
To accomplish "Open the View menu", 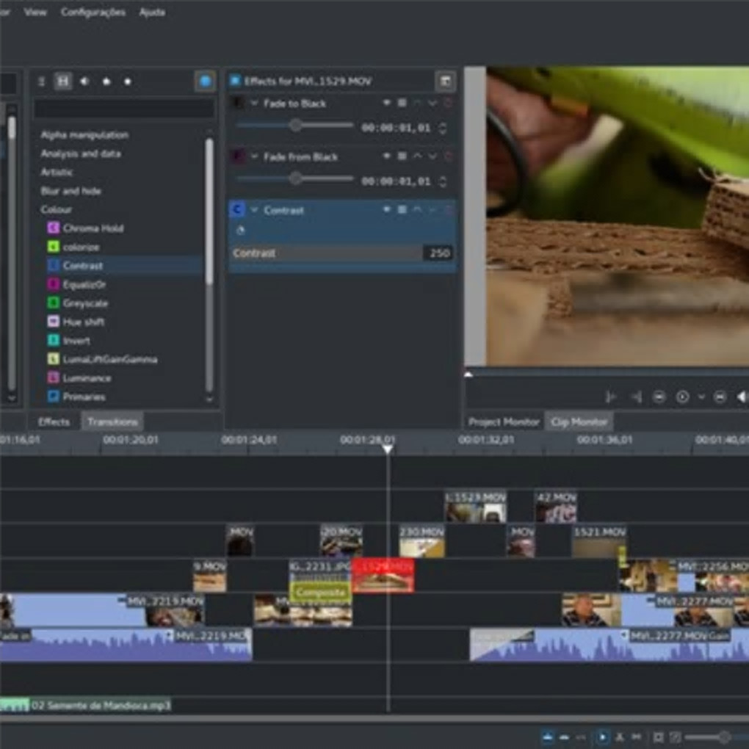I will (x=35, y=12).
